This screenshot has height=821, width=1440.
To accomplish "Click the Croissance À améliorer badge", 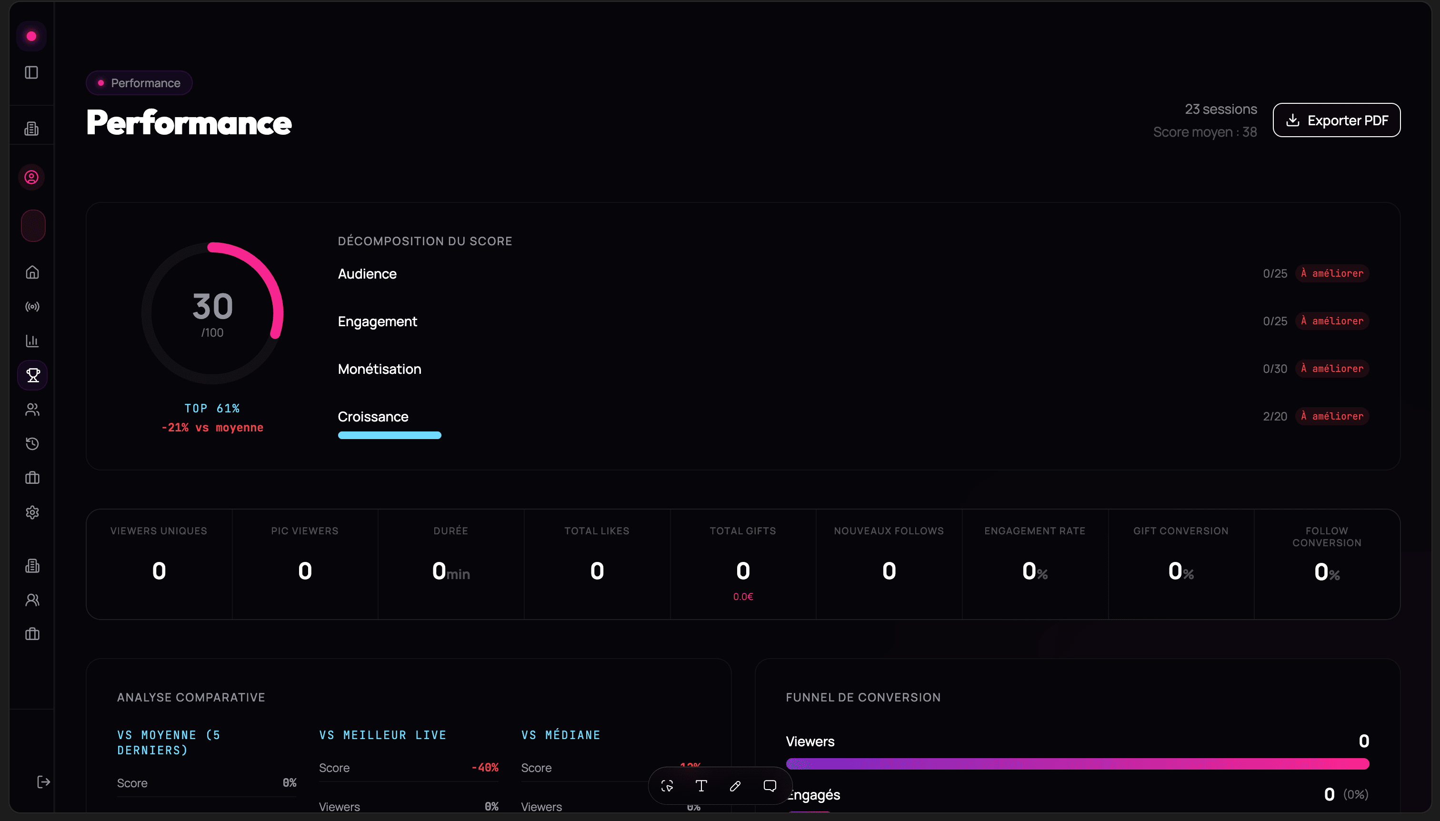I will click(1332, 416).
